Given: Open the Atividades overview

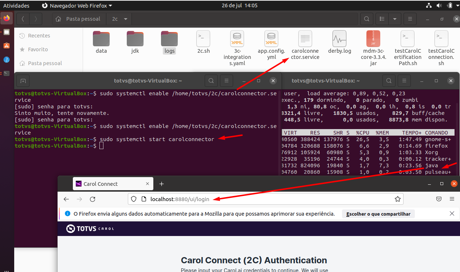Looking at the screenshot, I should [16, 5].
